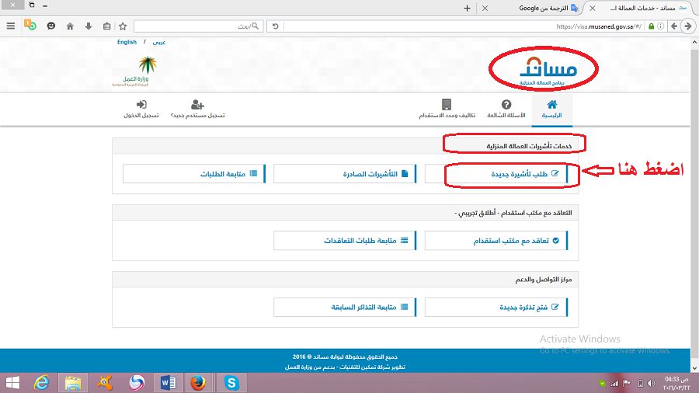
Task: Open the bookmarks list clipboard icon
Action: 106,26
